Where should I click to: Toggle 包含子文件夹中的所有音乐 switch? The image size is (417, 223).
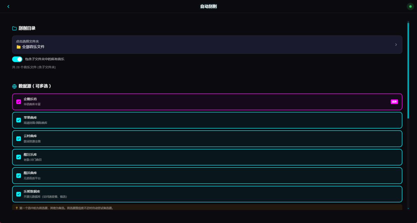pos(17,59)
